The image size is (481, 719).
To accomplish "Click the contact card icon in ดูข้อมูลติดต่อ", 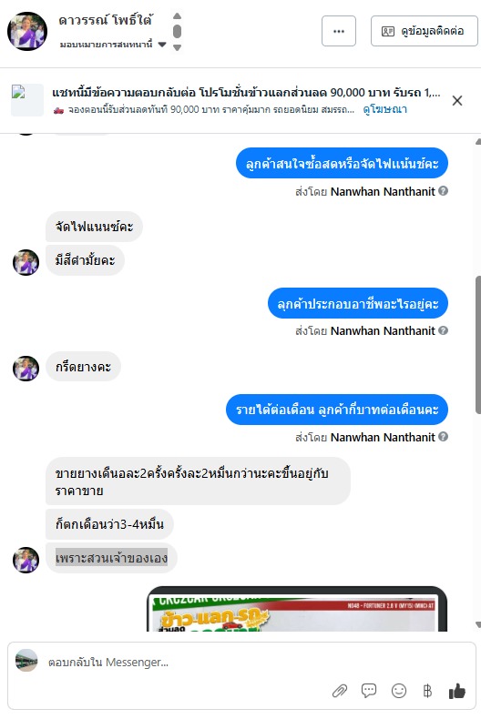I will [388, 31].
